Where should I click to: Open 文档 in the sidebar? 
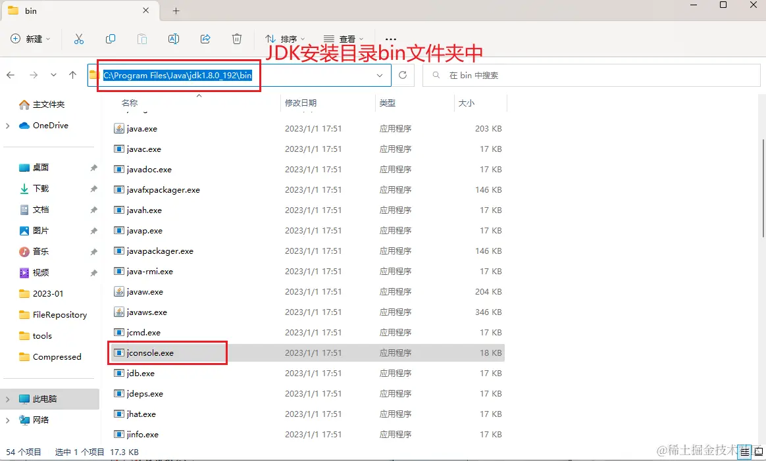[x=34, y=210]
